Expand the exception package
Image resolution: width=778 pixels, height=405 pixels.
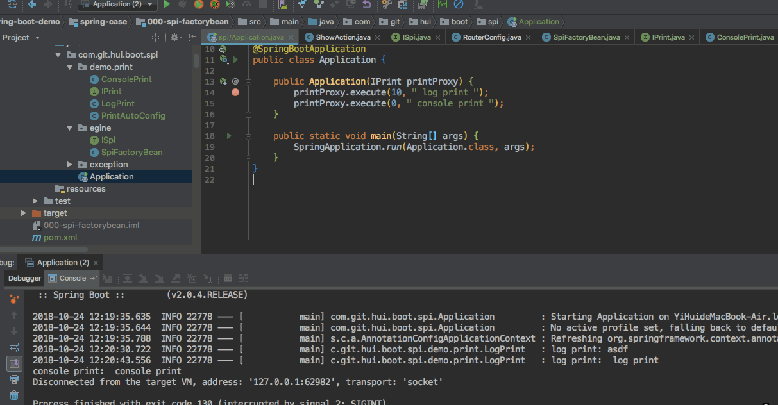(x=70, y=165)
